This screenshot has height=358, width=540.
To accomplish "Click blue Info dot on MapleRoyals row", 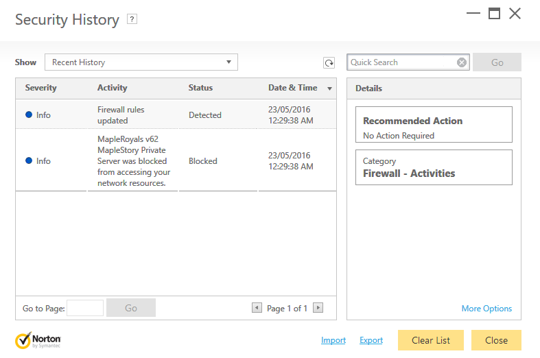I will pos(29,160).
